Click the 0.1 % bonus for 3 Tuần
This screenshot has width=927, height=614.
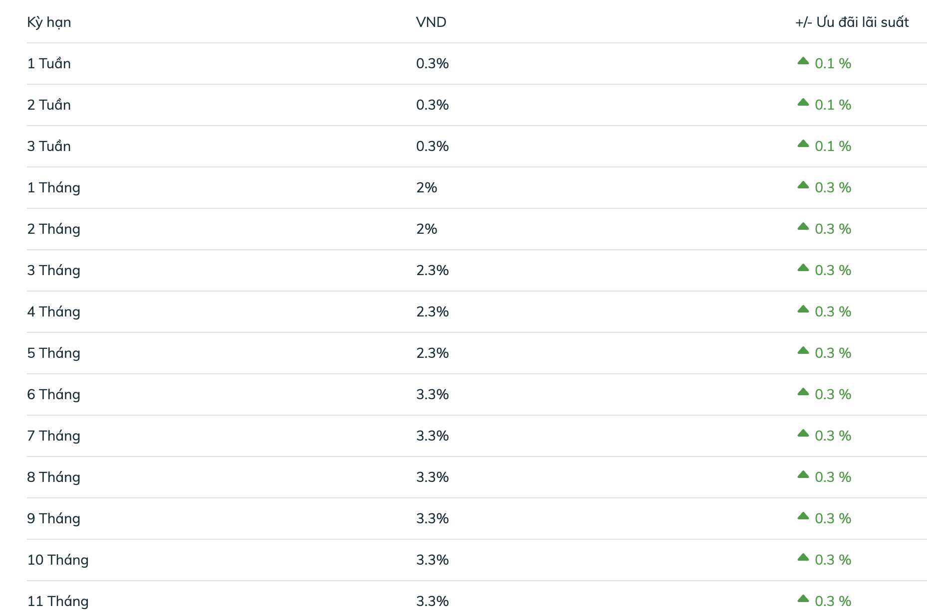[x=833, y=147]
